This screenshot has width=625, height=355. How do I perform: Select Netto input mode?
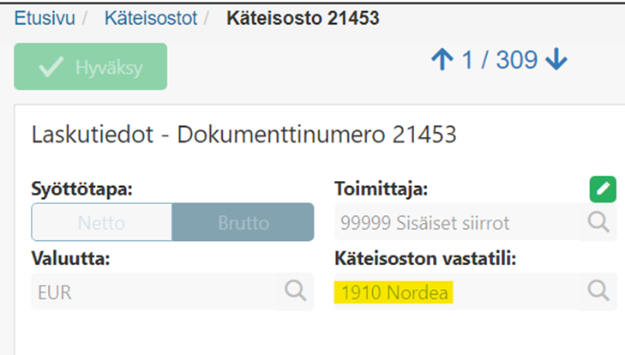click(x=102, y=222)
